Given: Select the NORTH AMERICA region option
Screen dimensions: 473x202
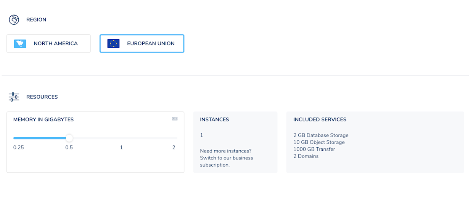Looking at the screenshot, I should click(x=48, y=44).
